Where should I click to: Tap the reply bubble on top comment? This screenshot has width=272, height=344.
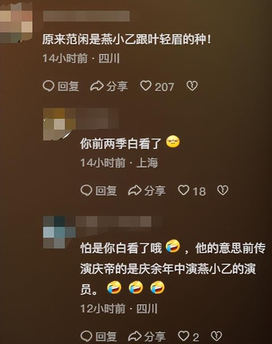(x=48, y=86)
